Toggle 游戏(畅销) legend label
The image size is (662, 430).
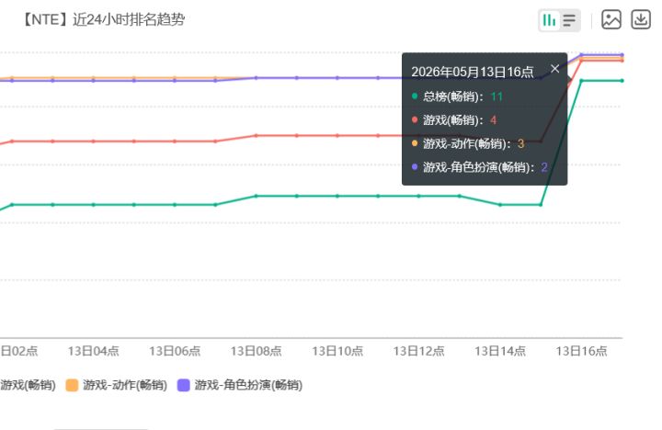tap(28, 385)
